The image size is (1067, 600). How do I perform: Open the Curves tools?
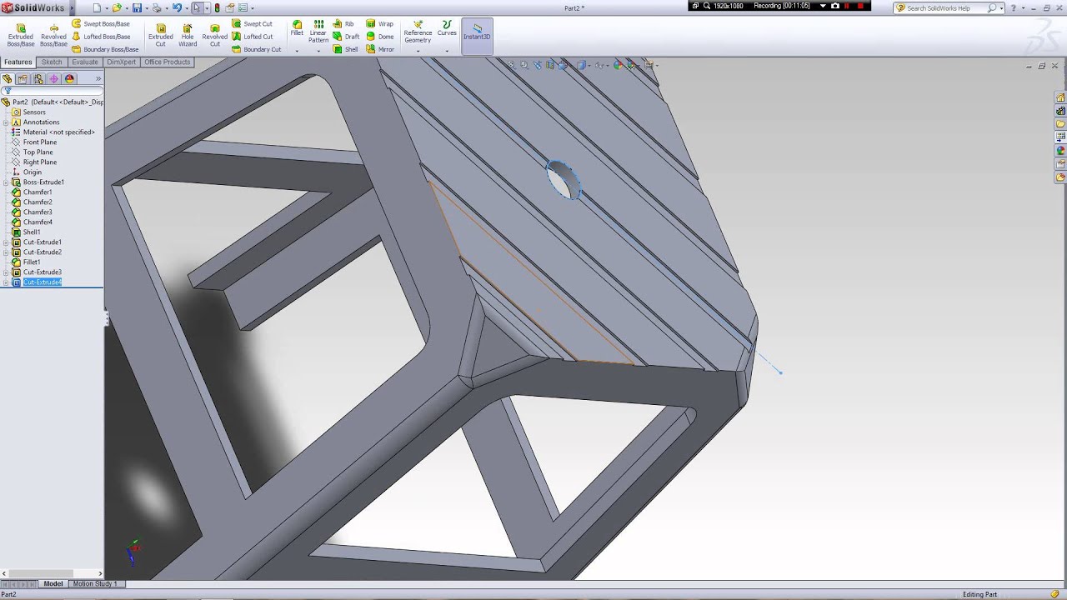tap(447, 28)
